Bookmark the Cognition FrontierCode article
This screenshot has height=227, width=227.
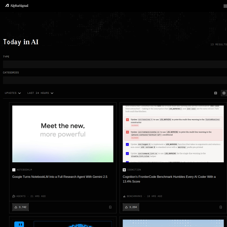coord(221,207)
